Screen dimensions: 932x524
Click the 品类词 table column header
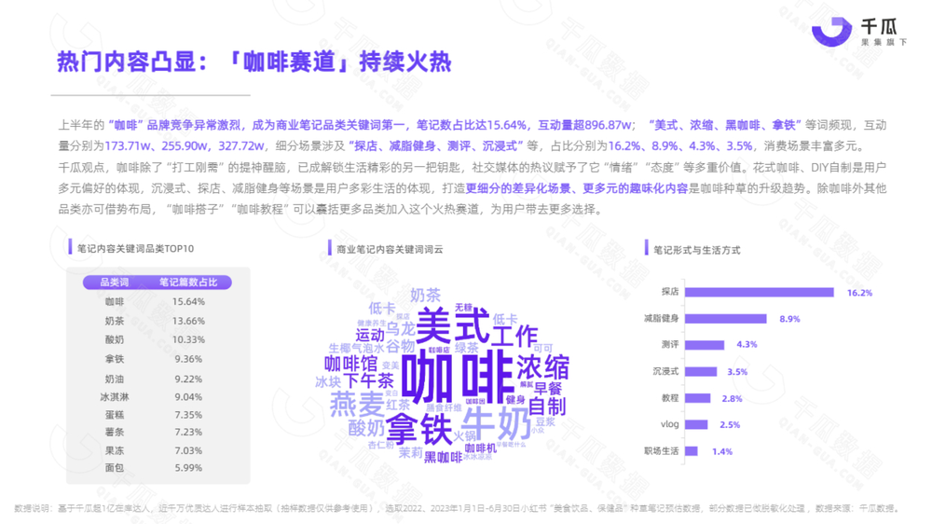[115, 282]
